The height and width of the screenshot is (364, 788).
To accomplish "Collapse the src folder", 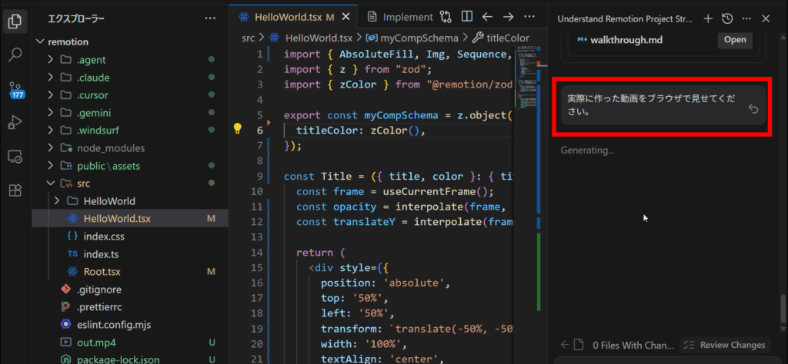I will point(83,184).
